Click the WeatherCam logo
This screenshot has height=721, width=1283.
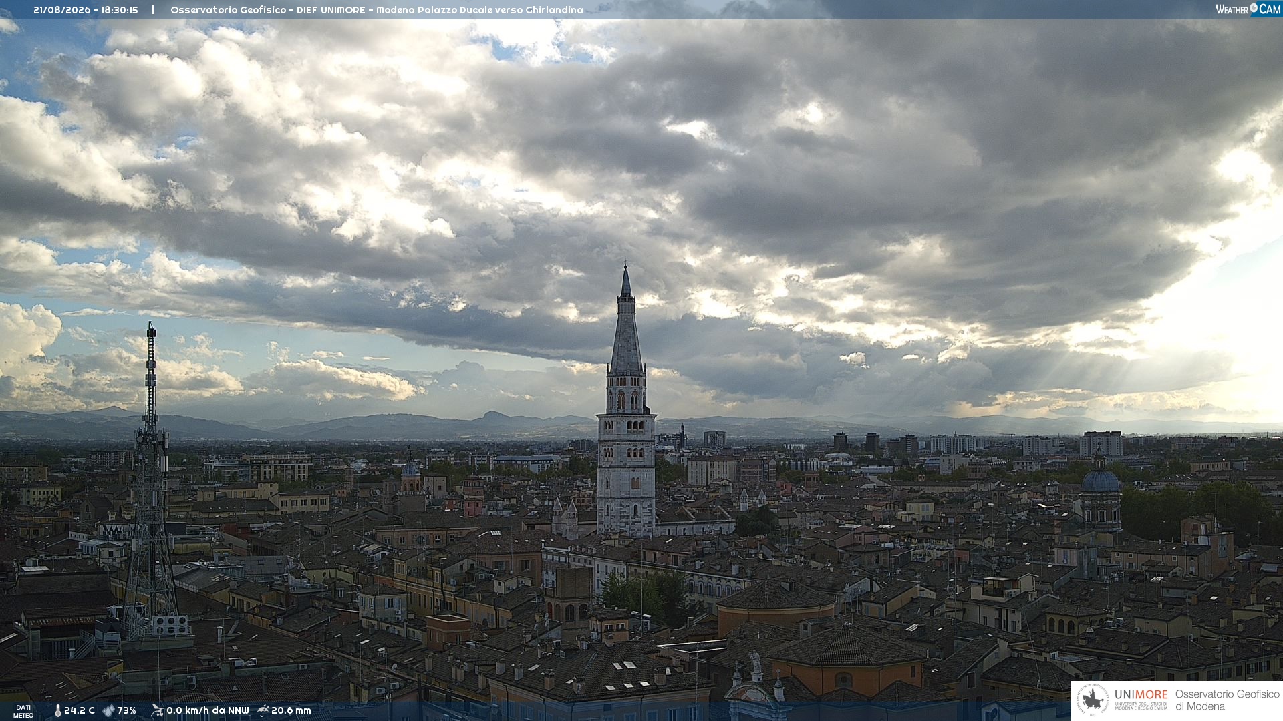[1248, 9]
